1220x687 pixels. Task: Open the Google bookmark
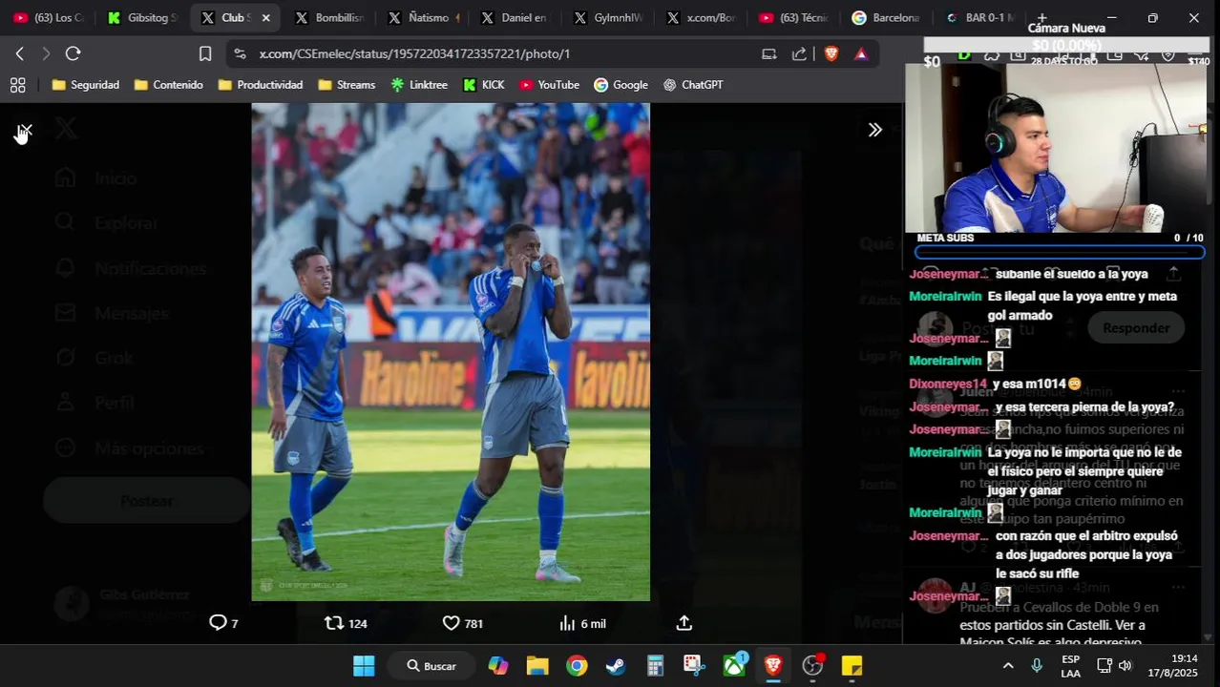(621, 85)
